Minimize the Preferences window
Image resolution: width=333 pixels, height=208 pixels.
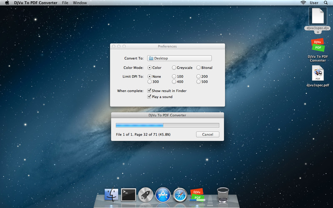pyautogui.click(x=119, y=46)
